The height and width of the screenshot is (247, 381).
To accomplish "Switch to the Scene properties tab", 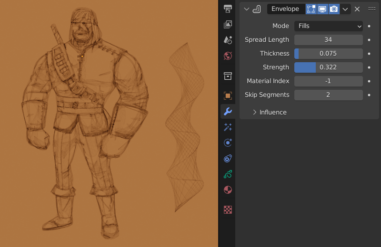I will [x=228, y=40].
